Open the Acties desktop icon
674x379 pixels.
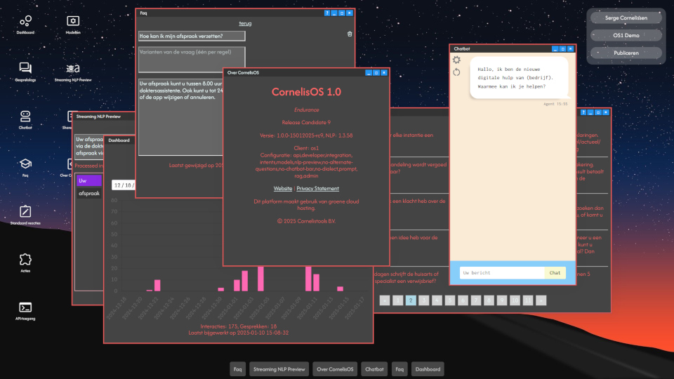25,262
